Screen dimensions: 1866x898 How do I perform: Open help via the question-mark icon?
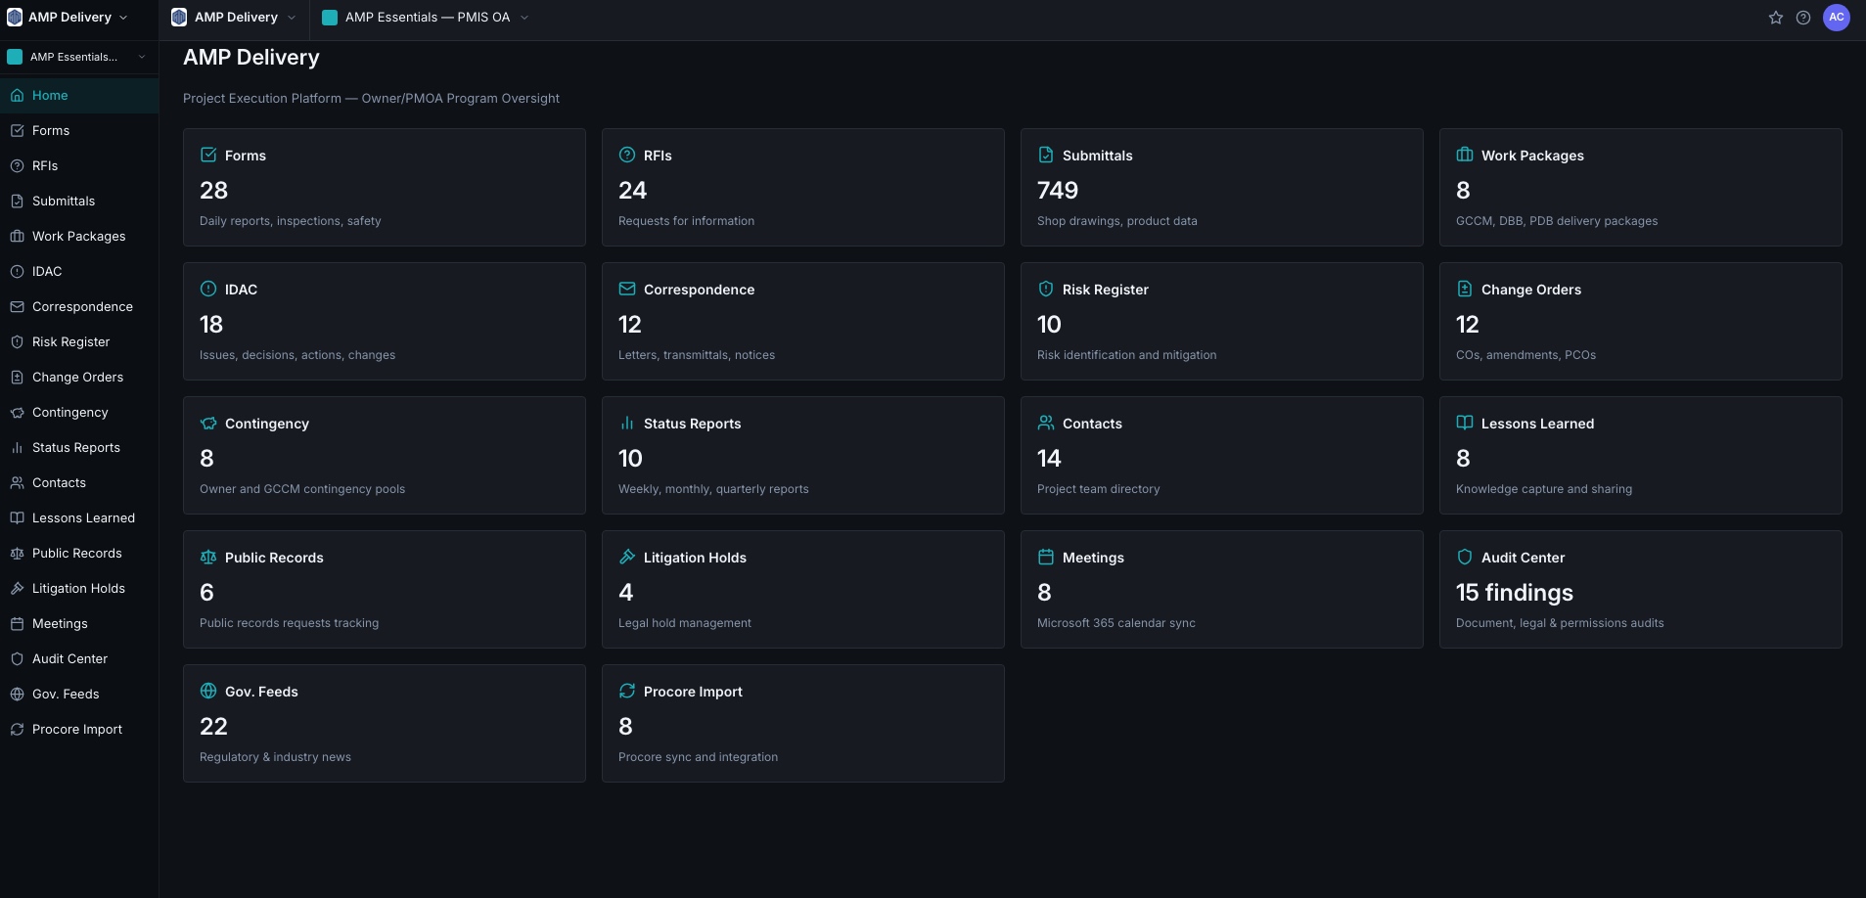[1803, 18]
